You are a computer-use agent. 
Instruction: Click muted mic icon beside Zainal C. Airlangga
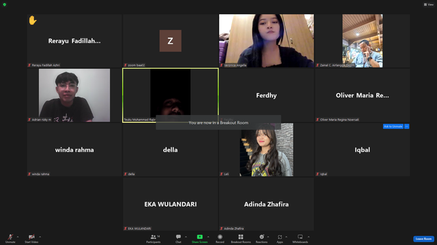click(x=318, y=65)
